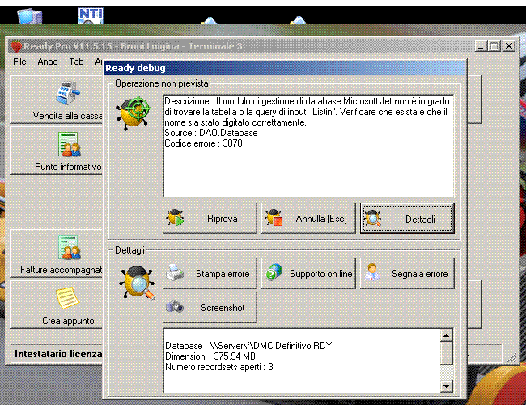Click the globe icon on Supporto on line

[274, 271]
